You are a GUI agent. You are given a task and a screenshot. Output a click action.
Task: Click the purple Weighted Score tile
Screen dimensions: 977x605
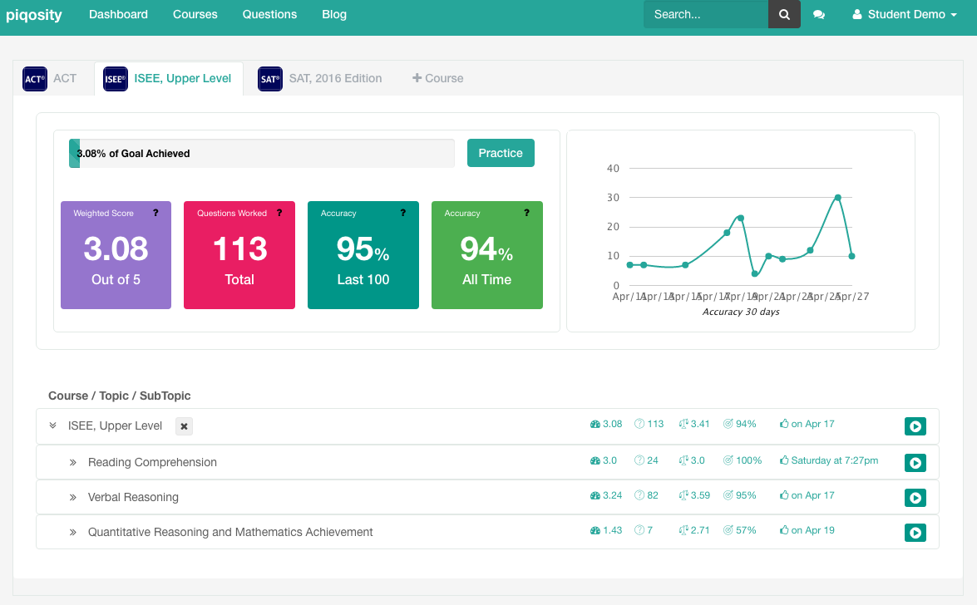[116, 255]
